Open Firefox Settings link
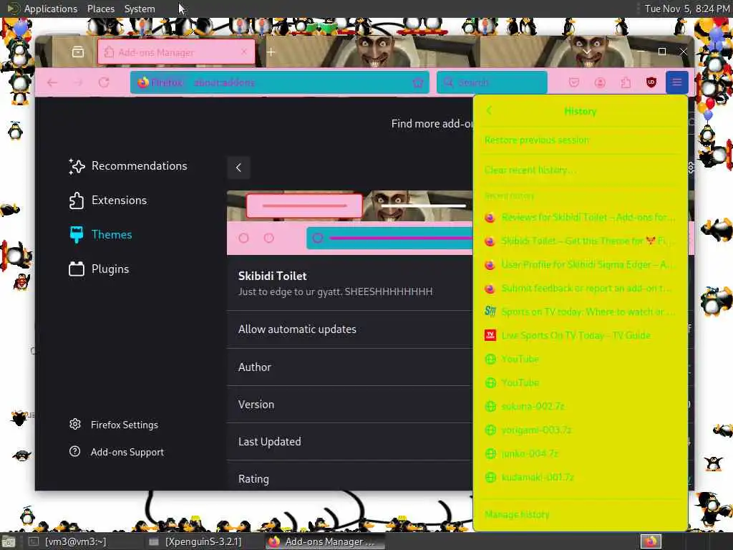The height and width of the screenshot is (550, 733). point(114,425)
